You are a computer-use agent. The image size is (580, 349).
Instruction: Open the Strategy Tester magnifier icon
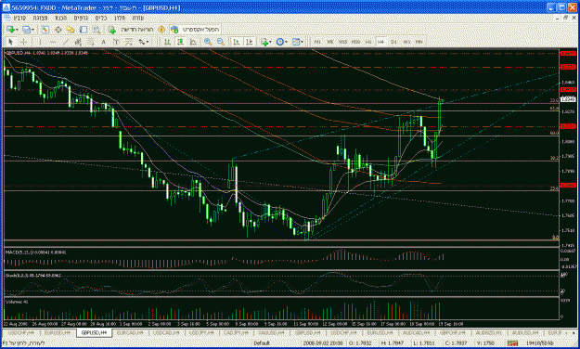pos(97,30)
